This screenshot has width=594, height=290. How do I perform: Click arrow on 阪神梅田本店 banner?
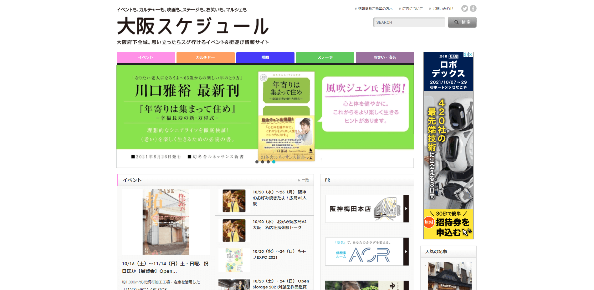point(406,209)
